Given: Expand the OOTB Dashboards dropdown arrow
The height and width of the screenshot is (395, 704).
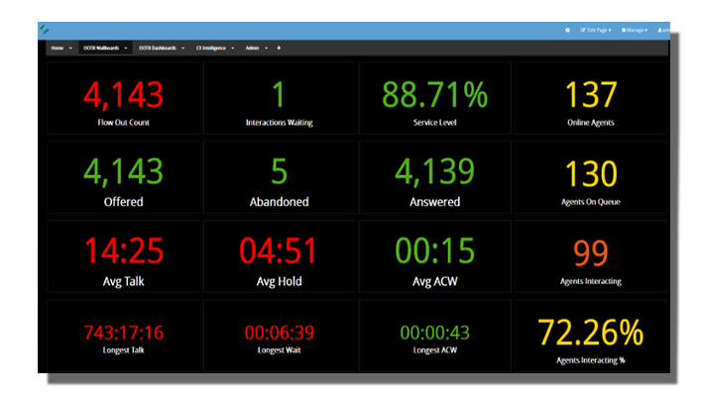Looking at the screenshot, I should (x=183, y=48).
